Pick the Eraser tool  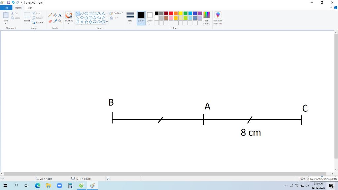tap(50, 21)
